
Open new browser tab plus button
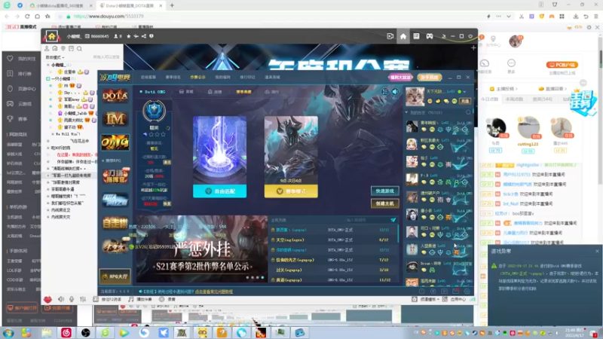[x=172, y=5]
